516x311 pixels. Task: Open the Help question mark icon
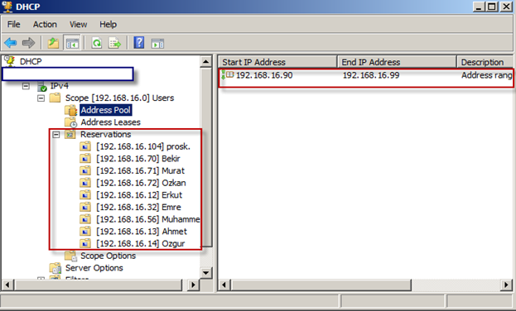tap(139, 43)
